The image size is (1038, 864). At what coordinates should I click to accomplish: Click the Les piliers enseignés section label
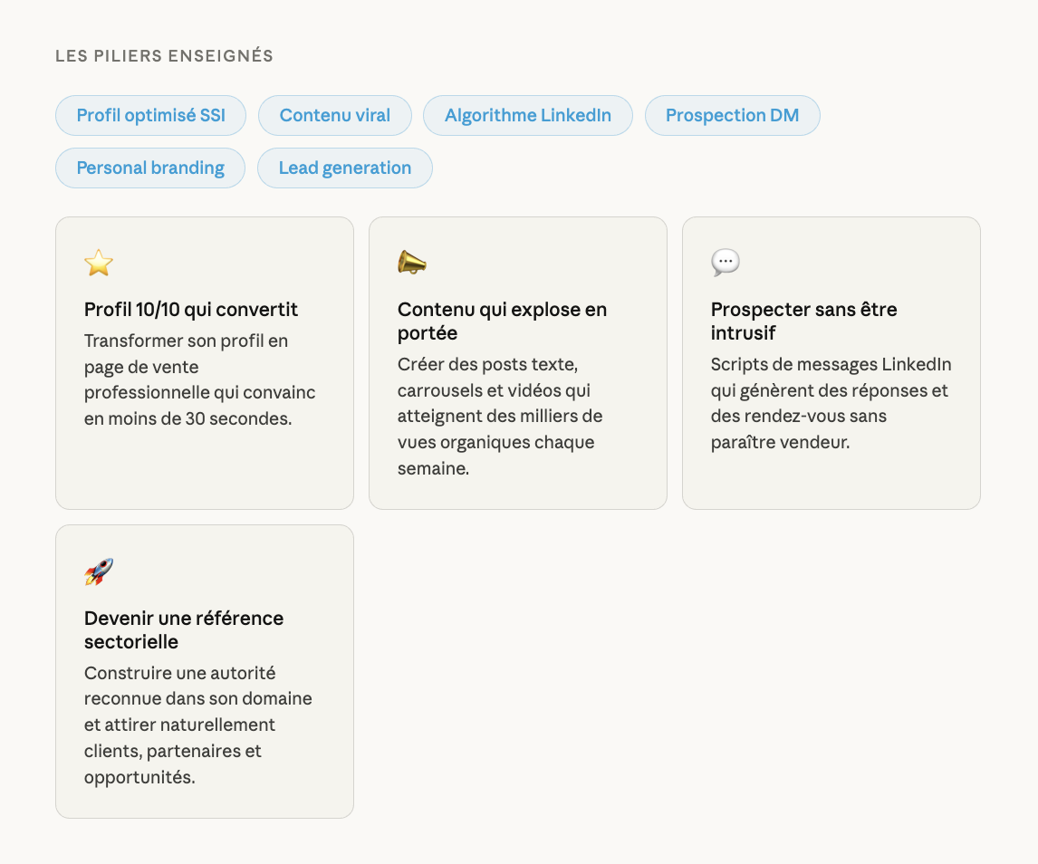pyautogui.click(x=164, y=56)
